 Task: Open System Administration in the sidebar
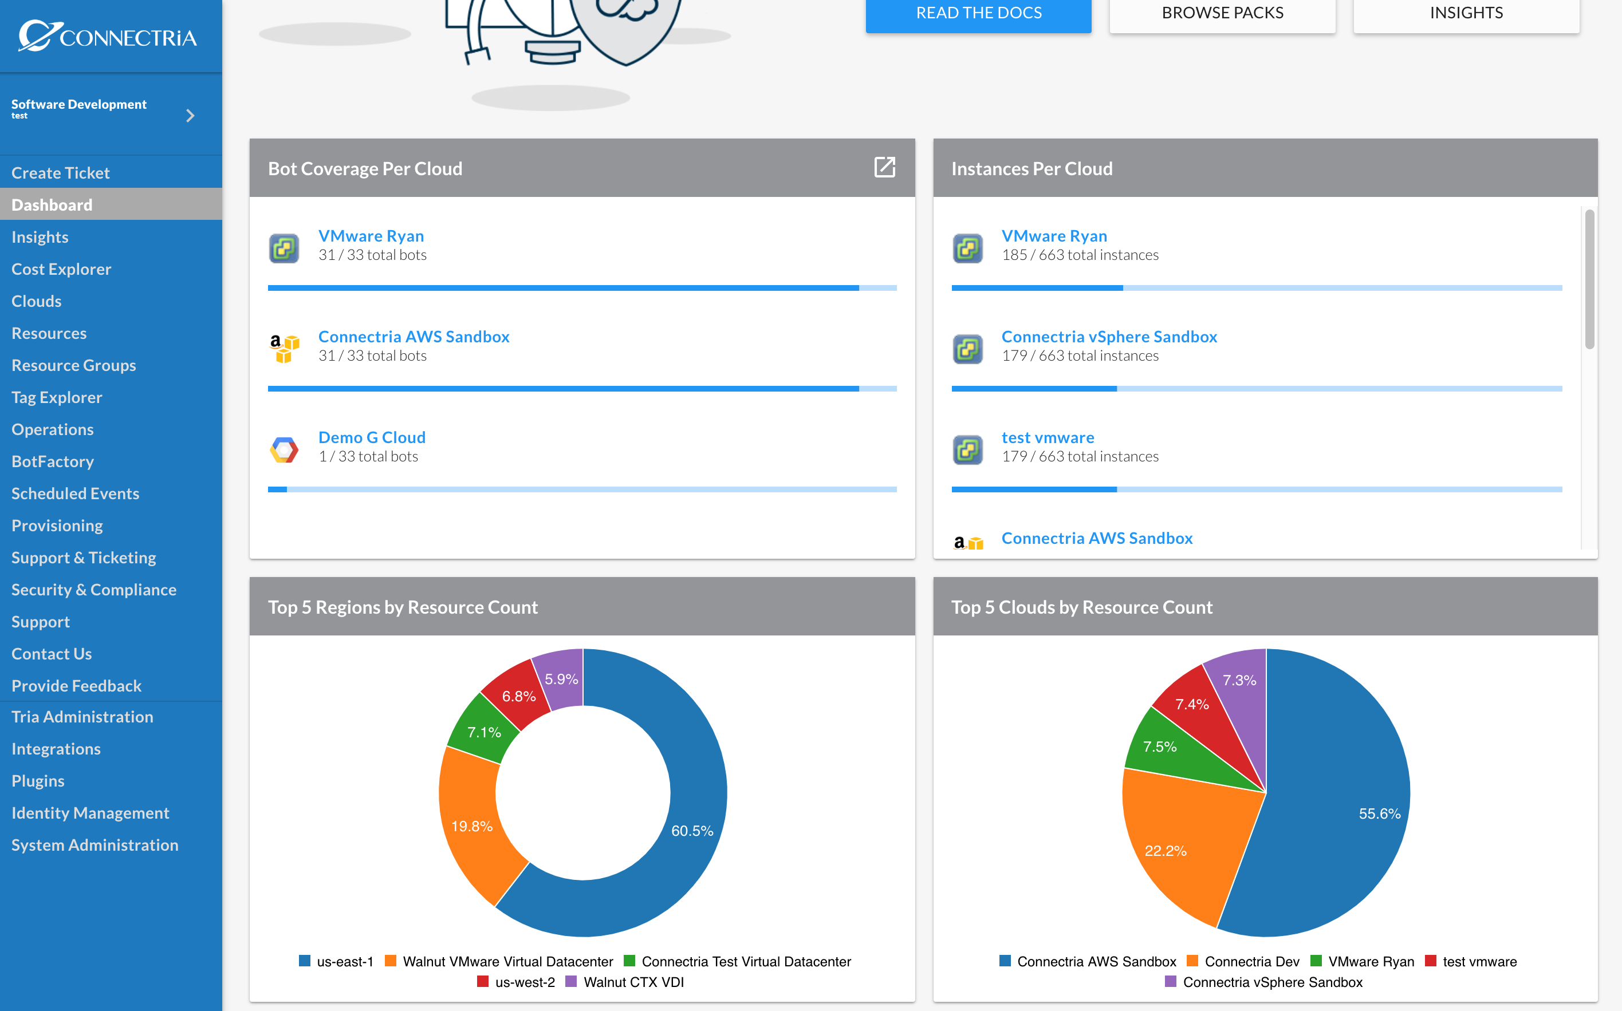[111, 844]
